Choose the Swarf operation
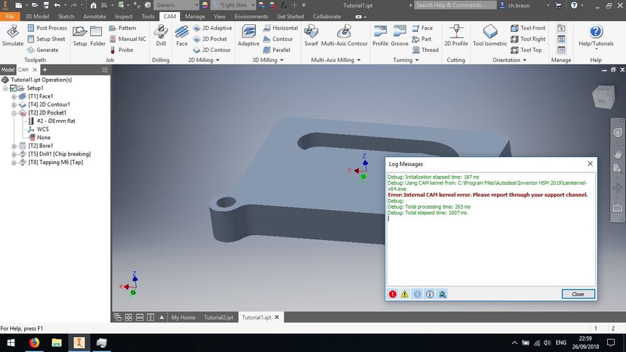 [x=311, y=36]
